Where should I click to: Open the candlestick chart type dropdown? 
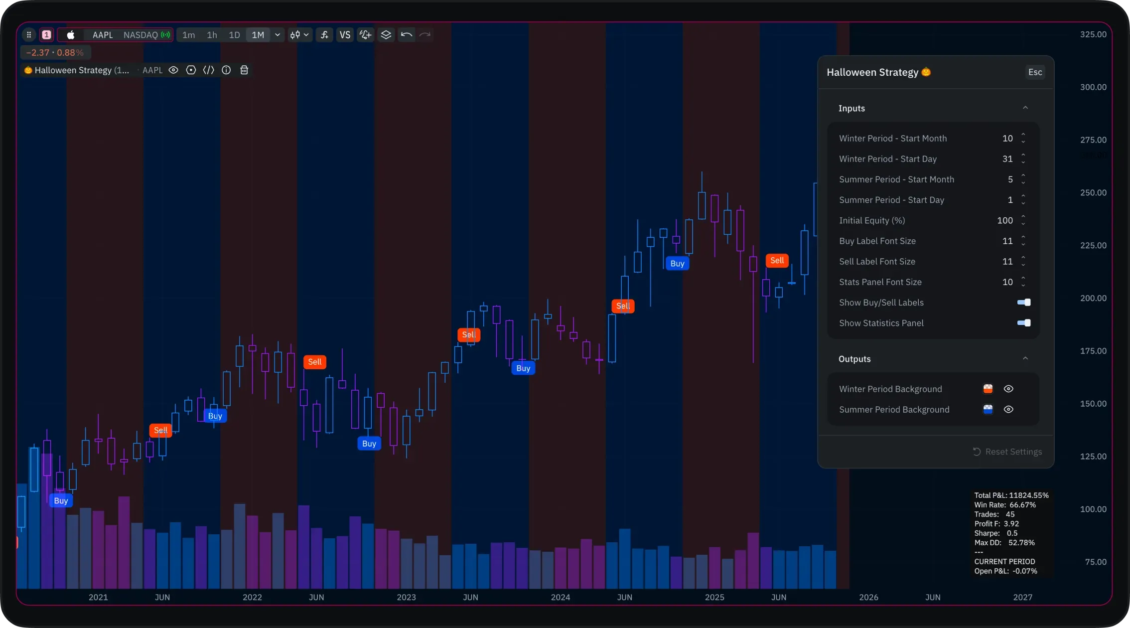pyautogui.click(x=300, y=35)
